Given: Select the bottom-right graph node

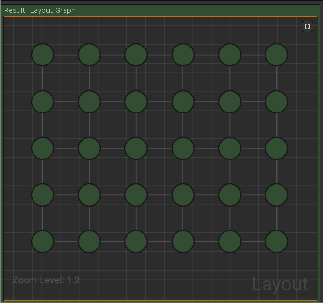Looking at the screenshot, I should (x=276, y=241).
